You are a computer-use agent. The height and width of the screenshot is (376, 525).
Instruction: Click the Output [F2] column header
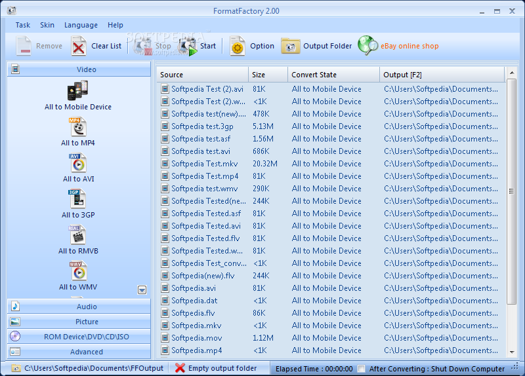click(x=442, y=75)
